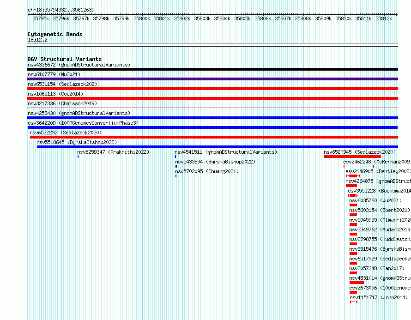Open nsv6035760 (Wu2021) label
The height and width of the screenshot is (320, 411).
tap(375, 200)
